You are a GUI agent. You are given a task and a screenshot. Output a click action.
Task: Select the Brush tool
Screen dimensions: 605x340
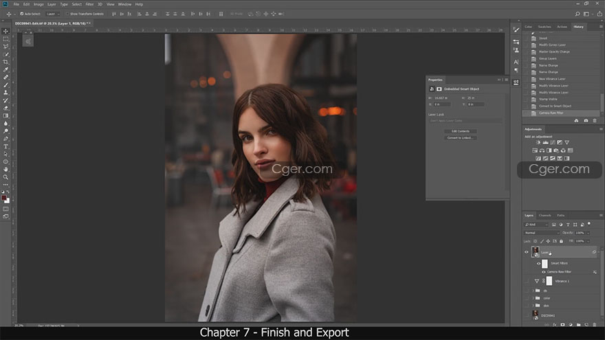5,84
